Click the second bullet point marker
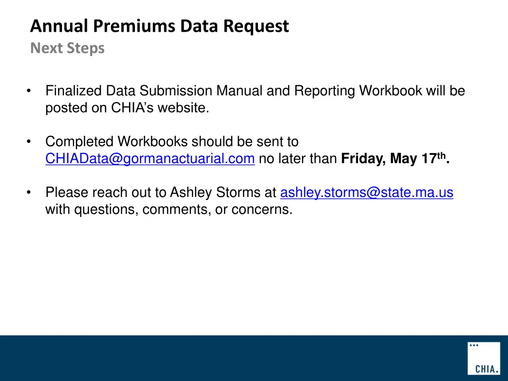This screenshot has width=508, height=381. tap(30, 142)
